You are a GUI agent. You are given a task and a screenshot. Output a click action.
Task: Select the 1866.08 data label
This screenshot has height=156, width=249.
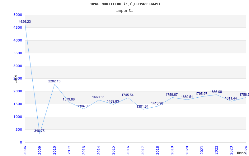point(216,92)
